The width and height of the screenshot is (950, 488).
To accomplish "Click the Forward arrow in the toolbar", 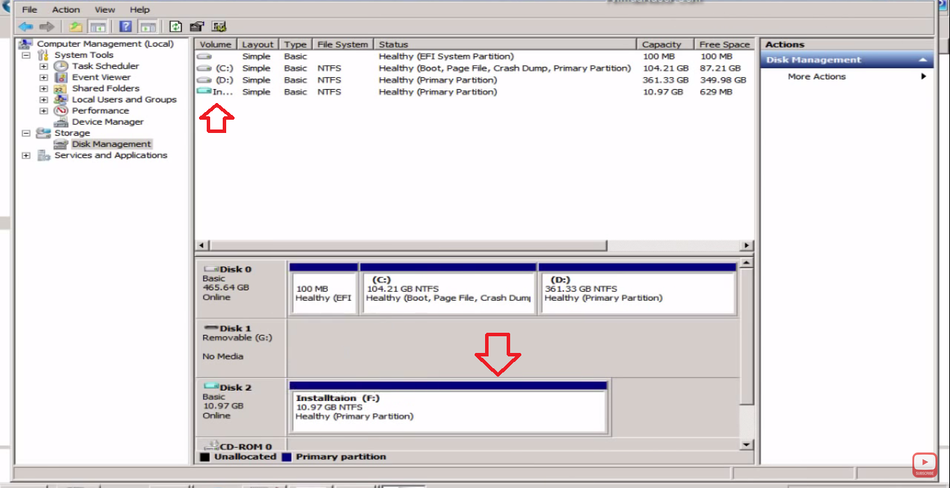I will (x=47, y=26).
